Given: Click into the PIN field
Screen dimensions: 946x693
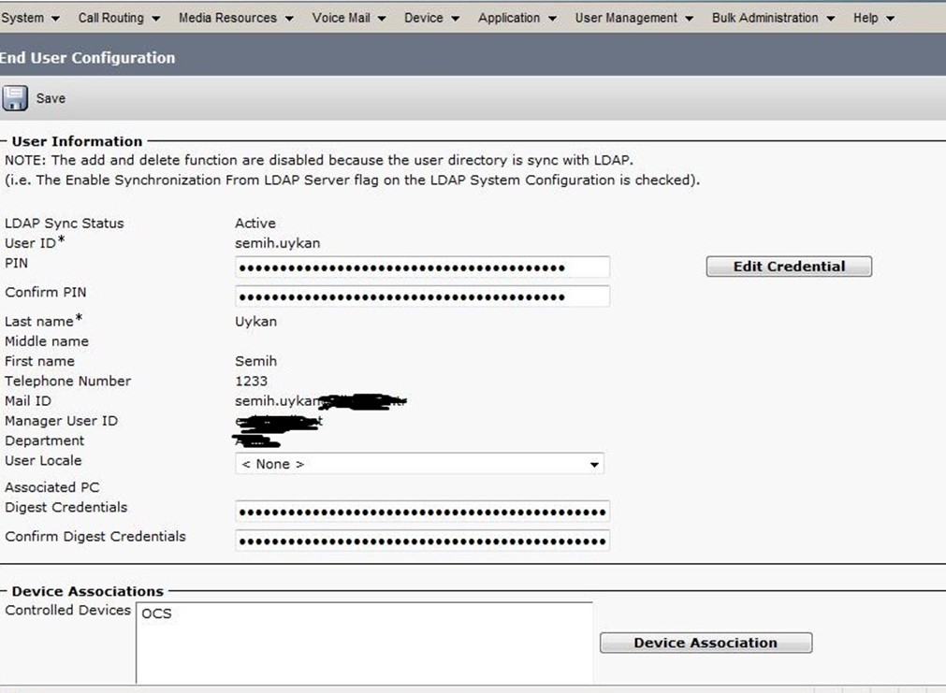Looking at the screenshot, I should [422, 267].
